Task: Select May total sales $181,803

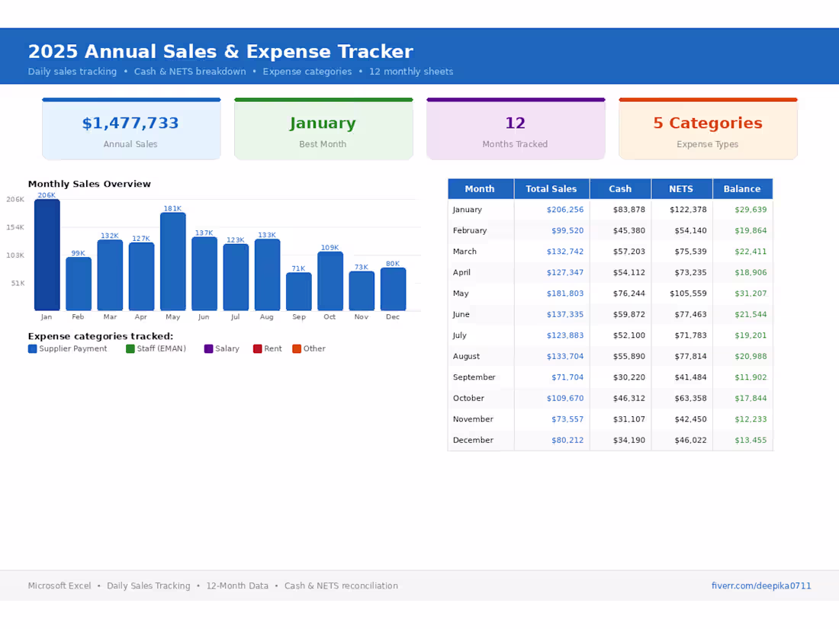Action: [565, 293]
